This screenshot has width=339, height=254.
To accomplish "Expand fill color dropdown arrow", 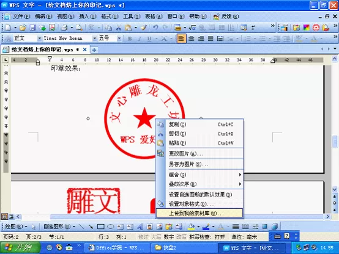I will [198, 227].
